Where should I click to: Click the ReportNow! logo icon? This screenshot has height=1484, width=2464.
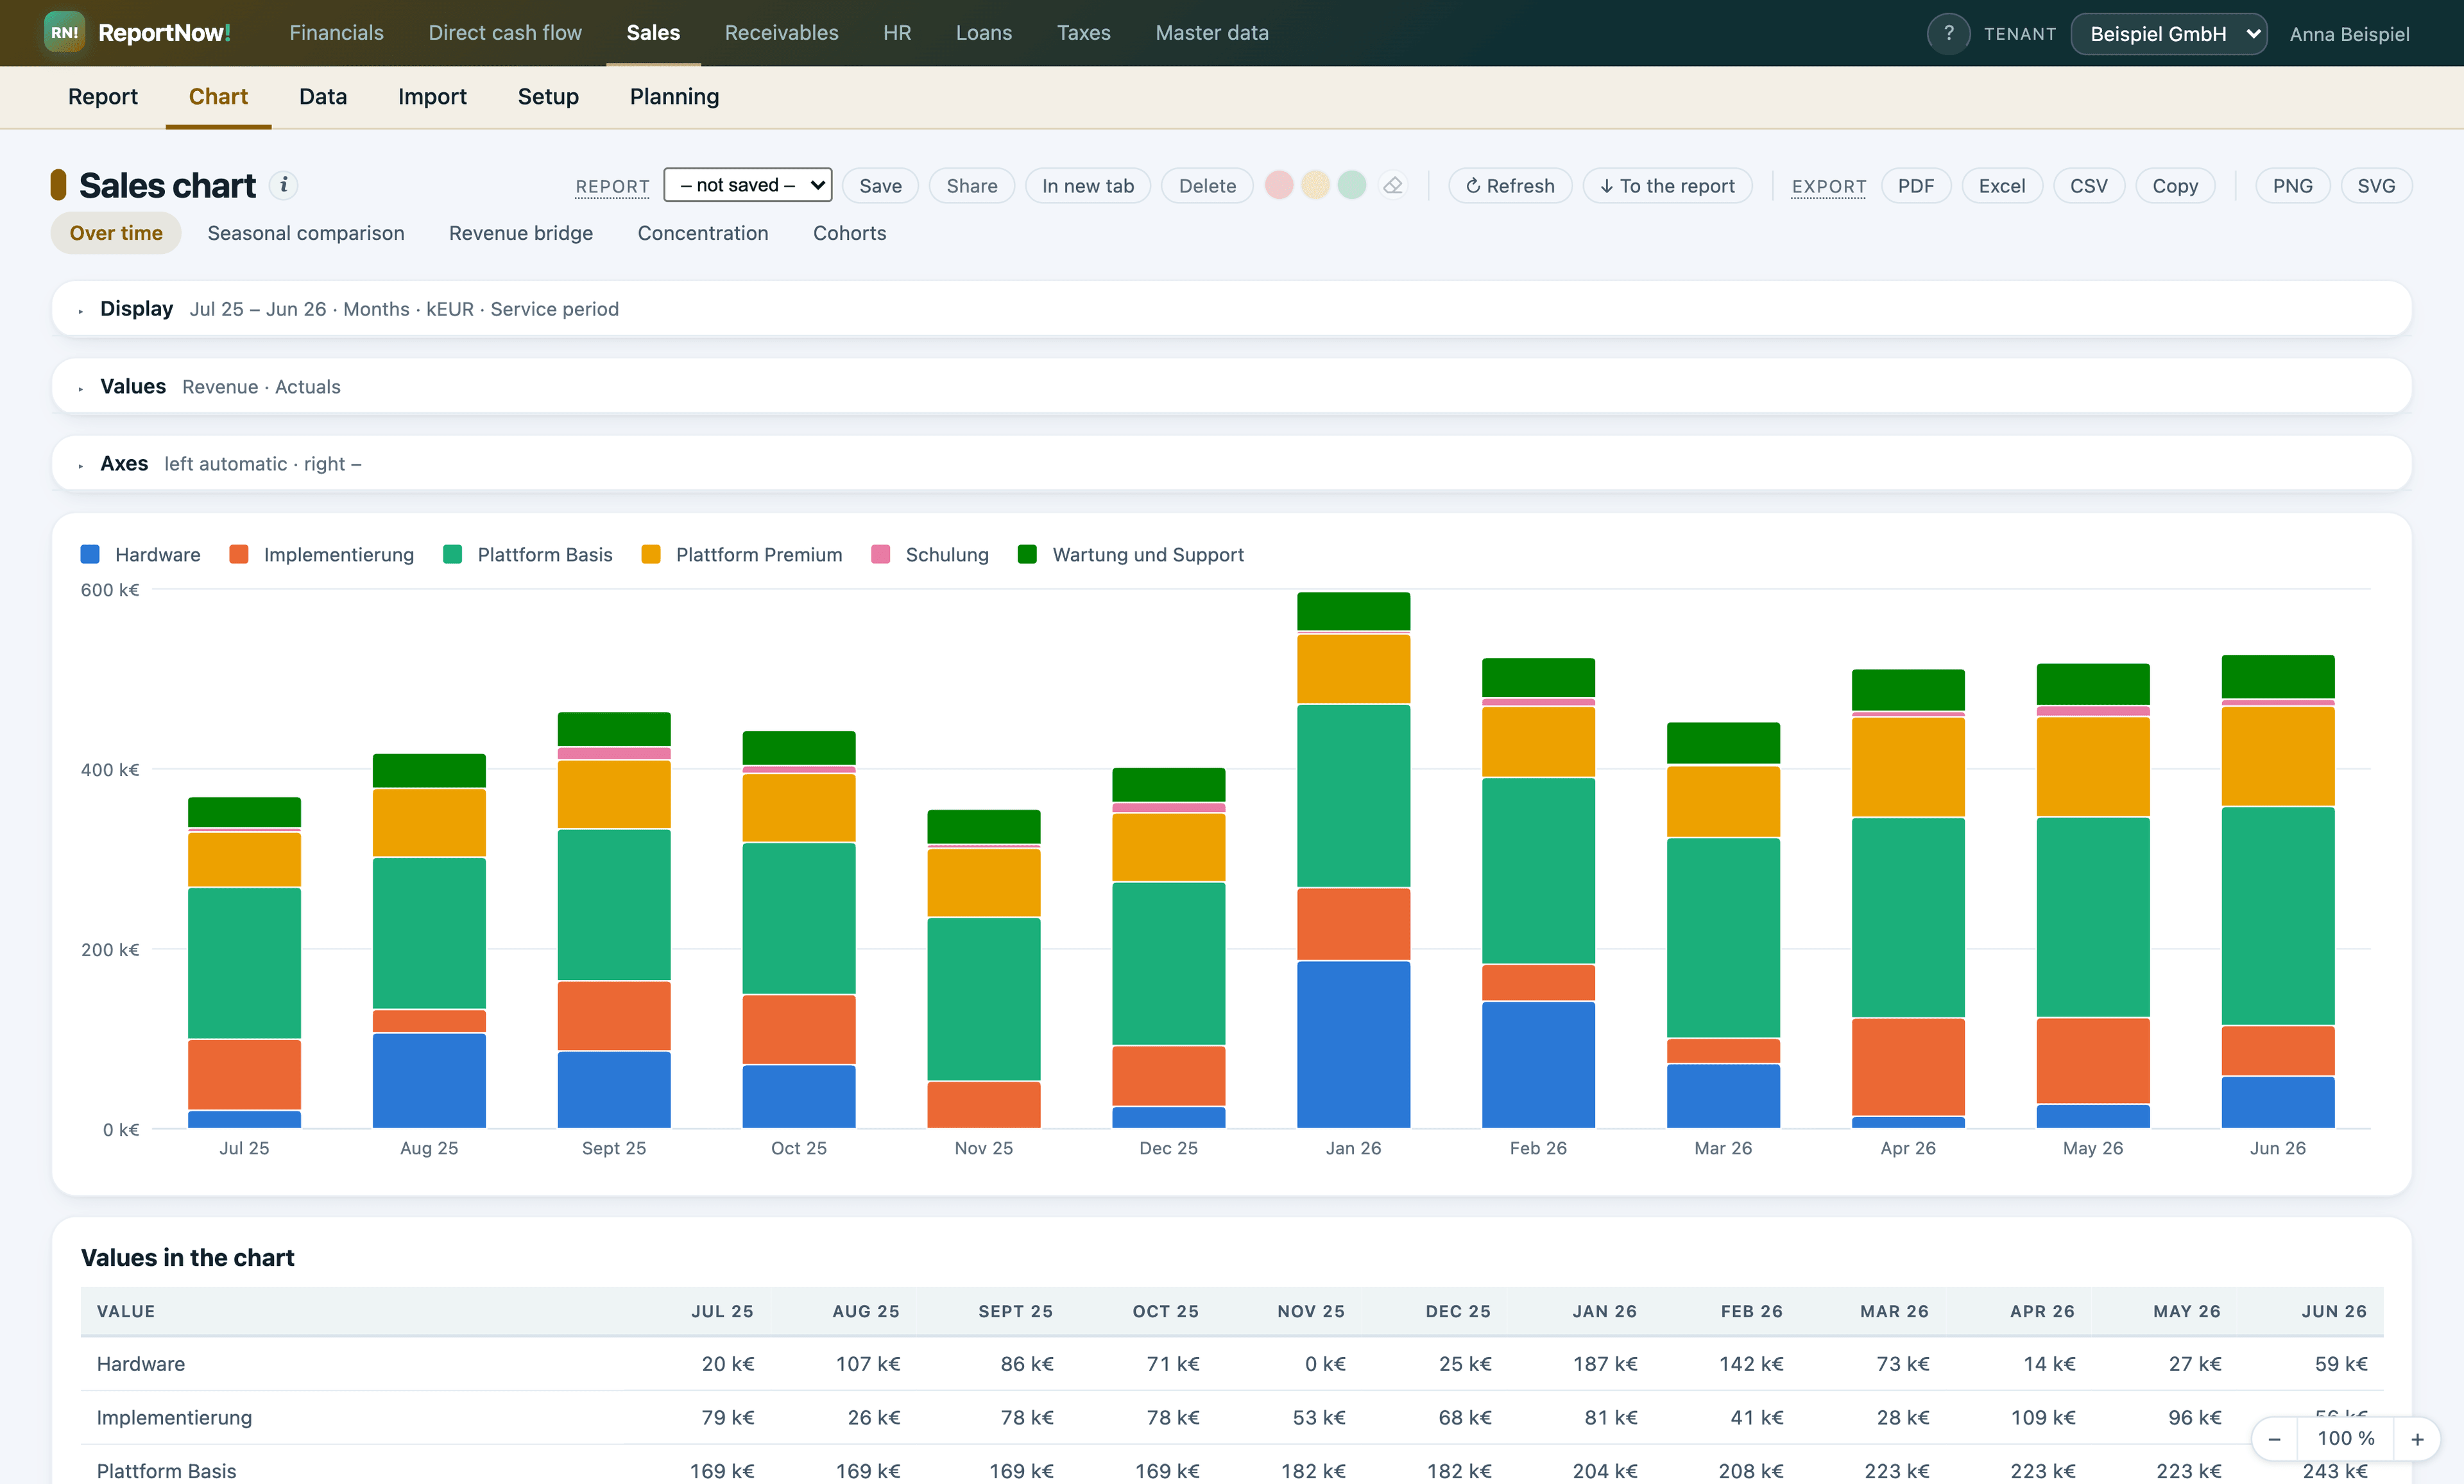tap(64, 33)
